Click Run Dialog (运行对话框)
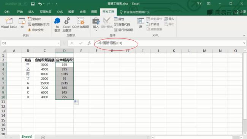This screenshot has height=139, width=247. point(123,30)
